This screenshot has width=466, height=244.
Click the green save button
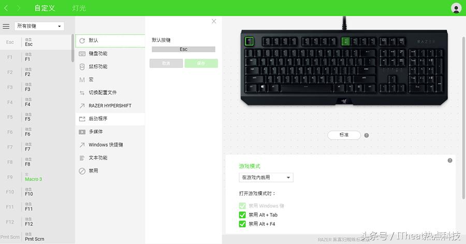[x=201, y=63]
